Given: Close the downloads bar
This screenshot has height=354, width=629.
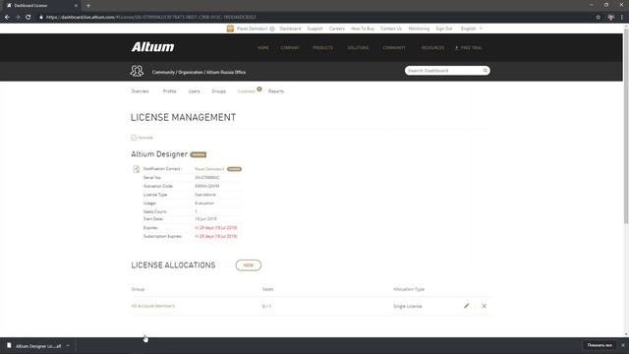Looking at the screenshot, I should point(623,345).
